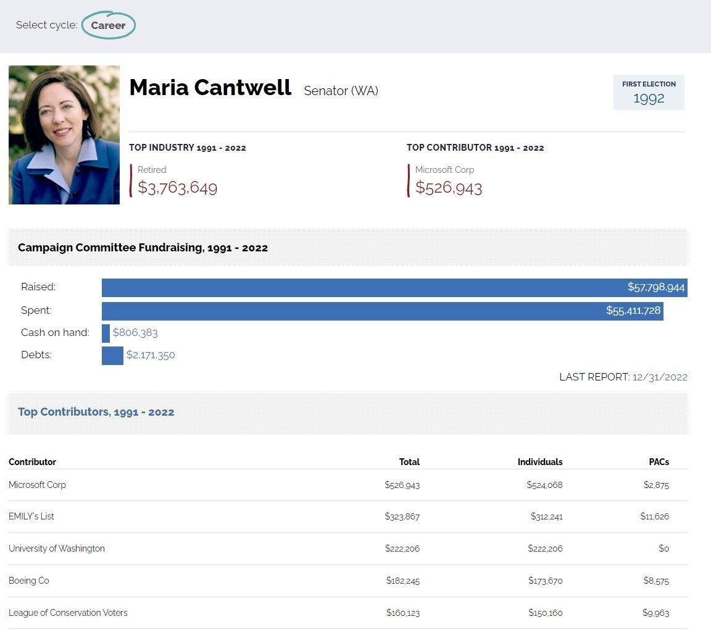Click the Spent bar showing $55,411,728
Viewport: 711px width, 630px height.
[383, 311]
